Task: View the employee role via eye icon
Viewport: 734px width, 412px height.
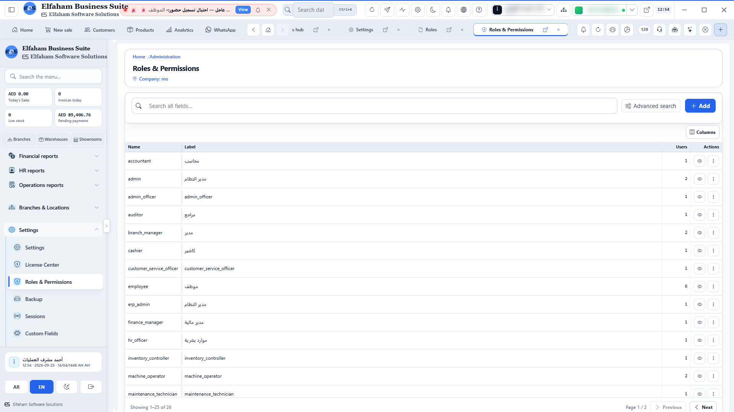Action: [x=700, y=286]
